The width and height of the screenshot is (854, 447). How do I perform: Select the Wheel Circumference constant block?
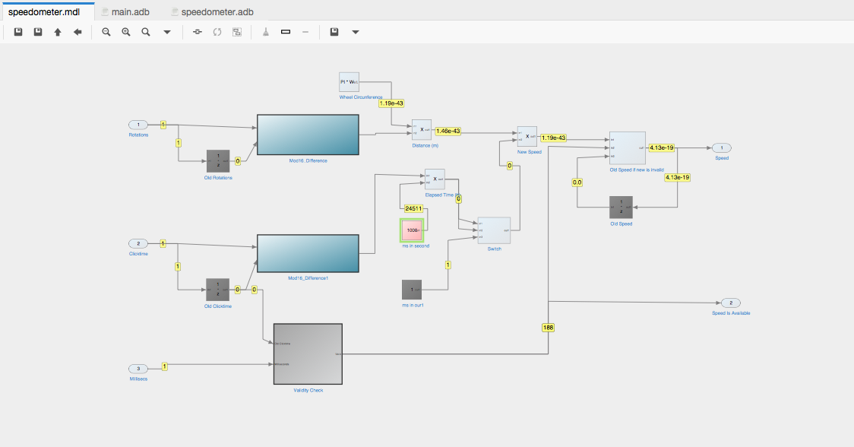pos(349,82)
